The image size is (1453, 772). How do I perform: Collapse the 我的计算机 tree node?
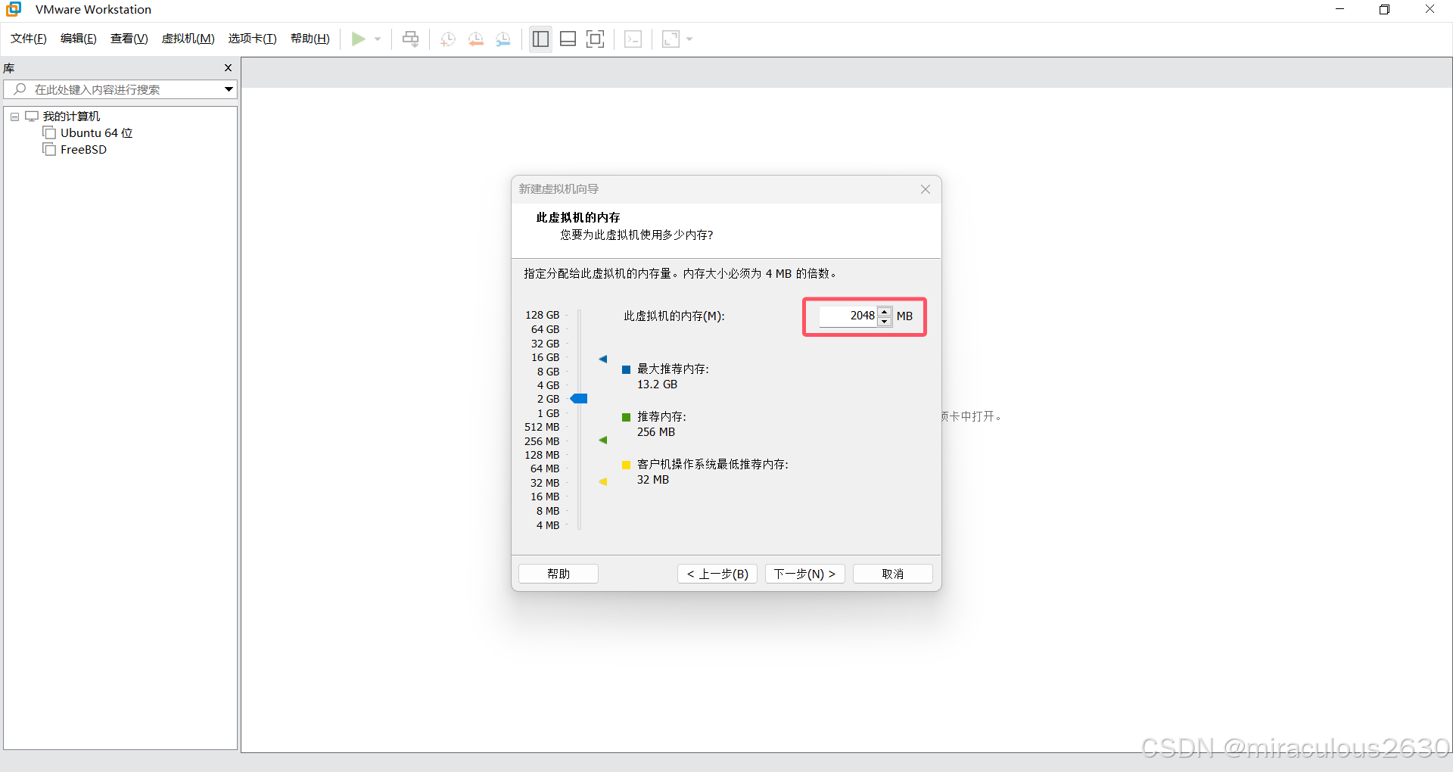pyautogui.click(x=14, y=117)
